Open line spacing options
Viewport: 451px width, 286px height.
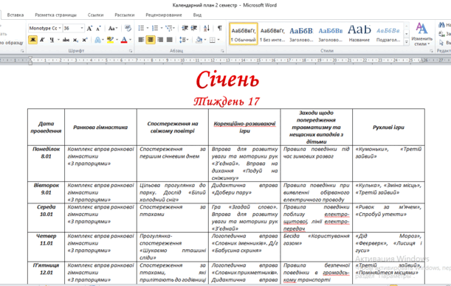184,40
